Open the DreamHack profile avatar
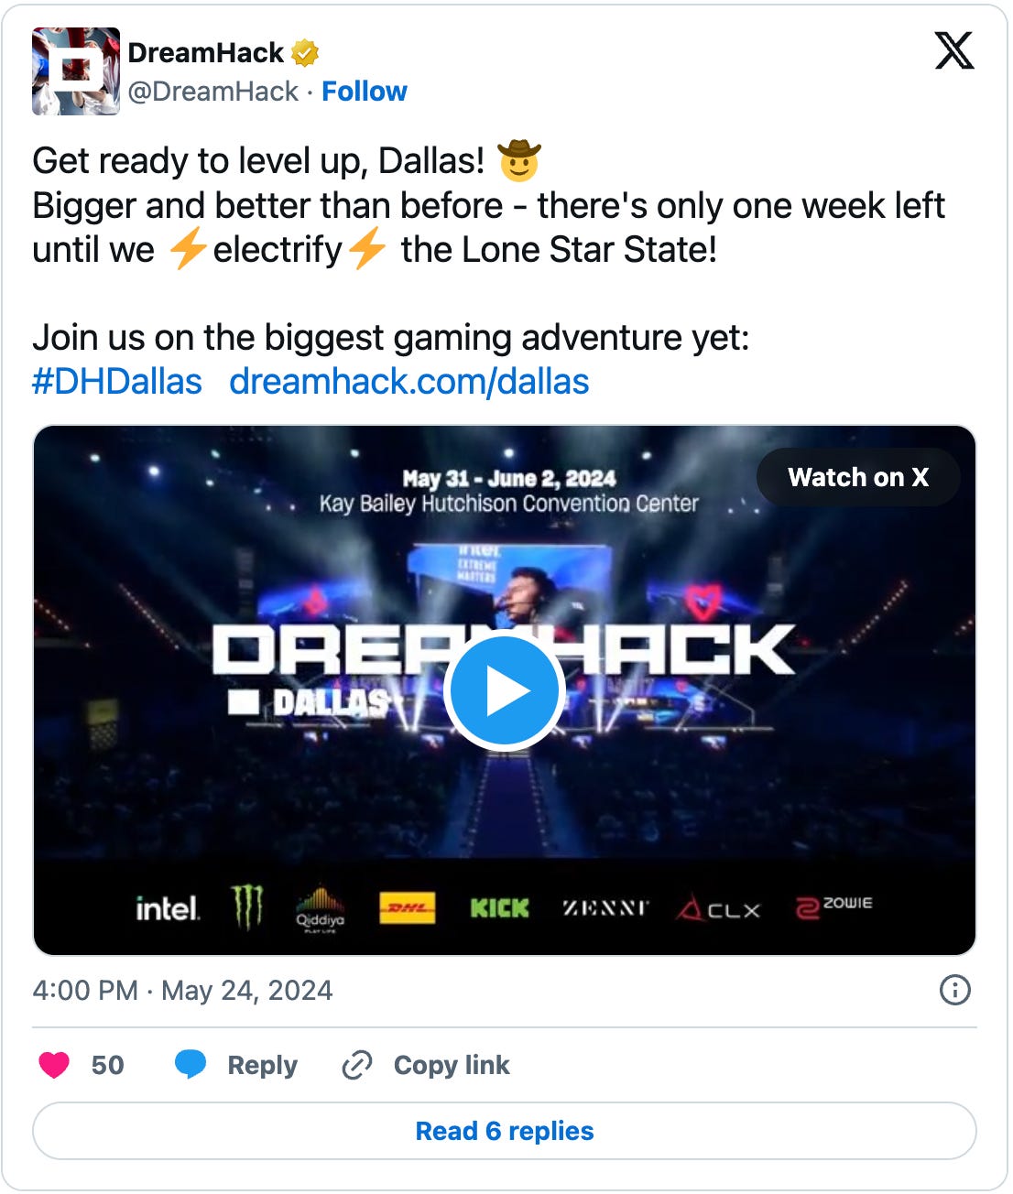 (76, 71)
